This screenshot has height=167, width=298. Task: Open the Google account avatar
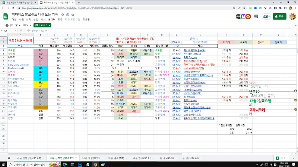point(292,16)
